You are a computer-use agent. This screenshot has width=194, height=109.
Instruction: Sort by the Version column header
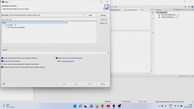(x=79, y=23)
